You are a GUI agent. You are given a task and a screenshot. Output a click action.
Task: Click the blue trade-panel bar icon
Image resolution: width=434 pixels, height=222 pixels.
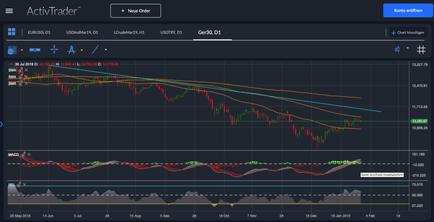coord(35,50)
